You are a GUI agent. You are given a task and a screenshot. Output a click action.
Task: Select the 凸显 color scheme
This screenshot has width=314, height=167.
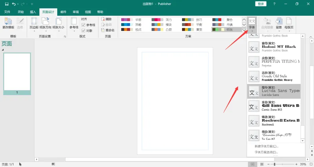pos(162,29)
